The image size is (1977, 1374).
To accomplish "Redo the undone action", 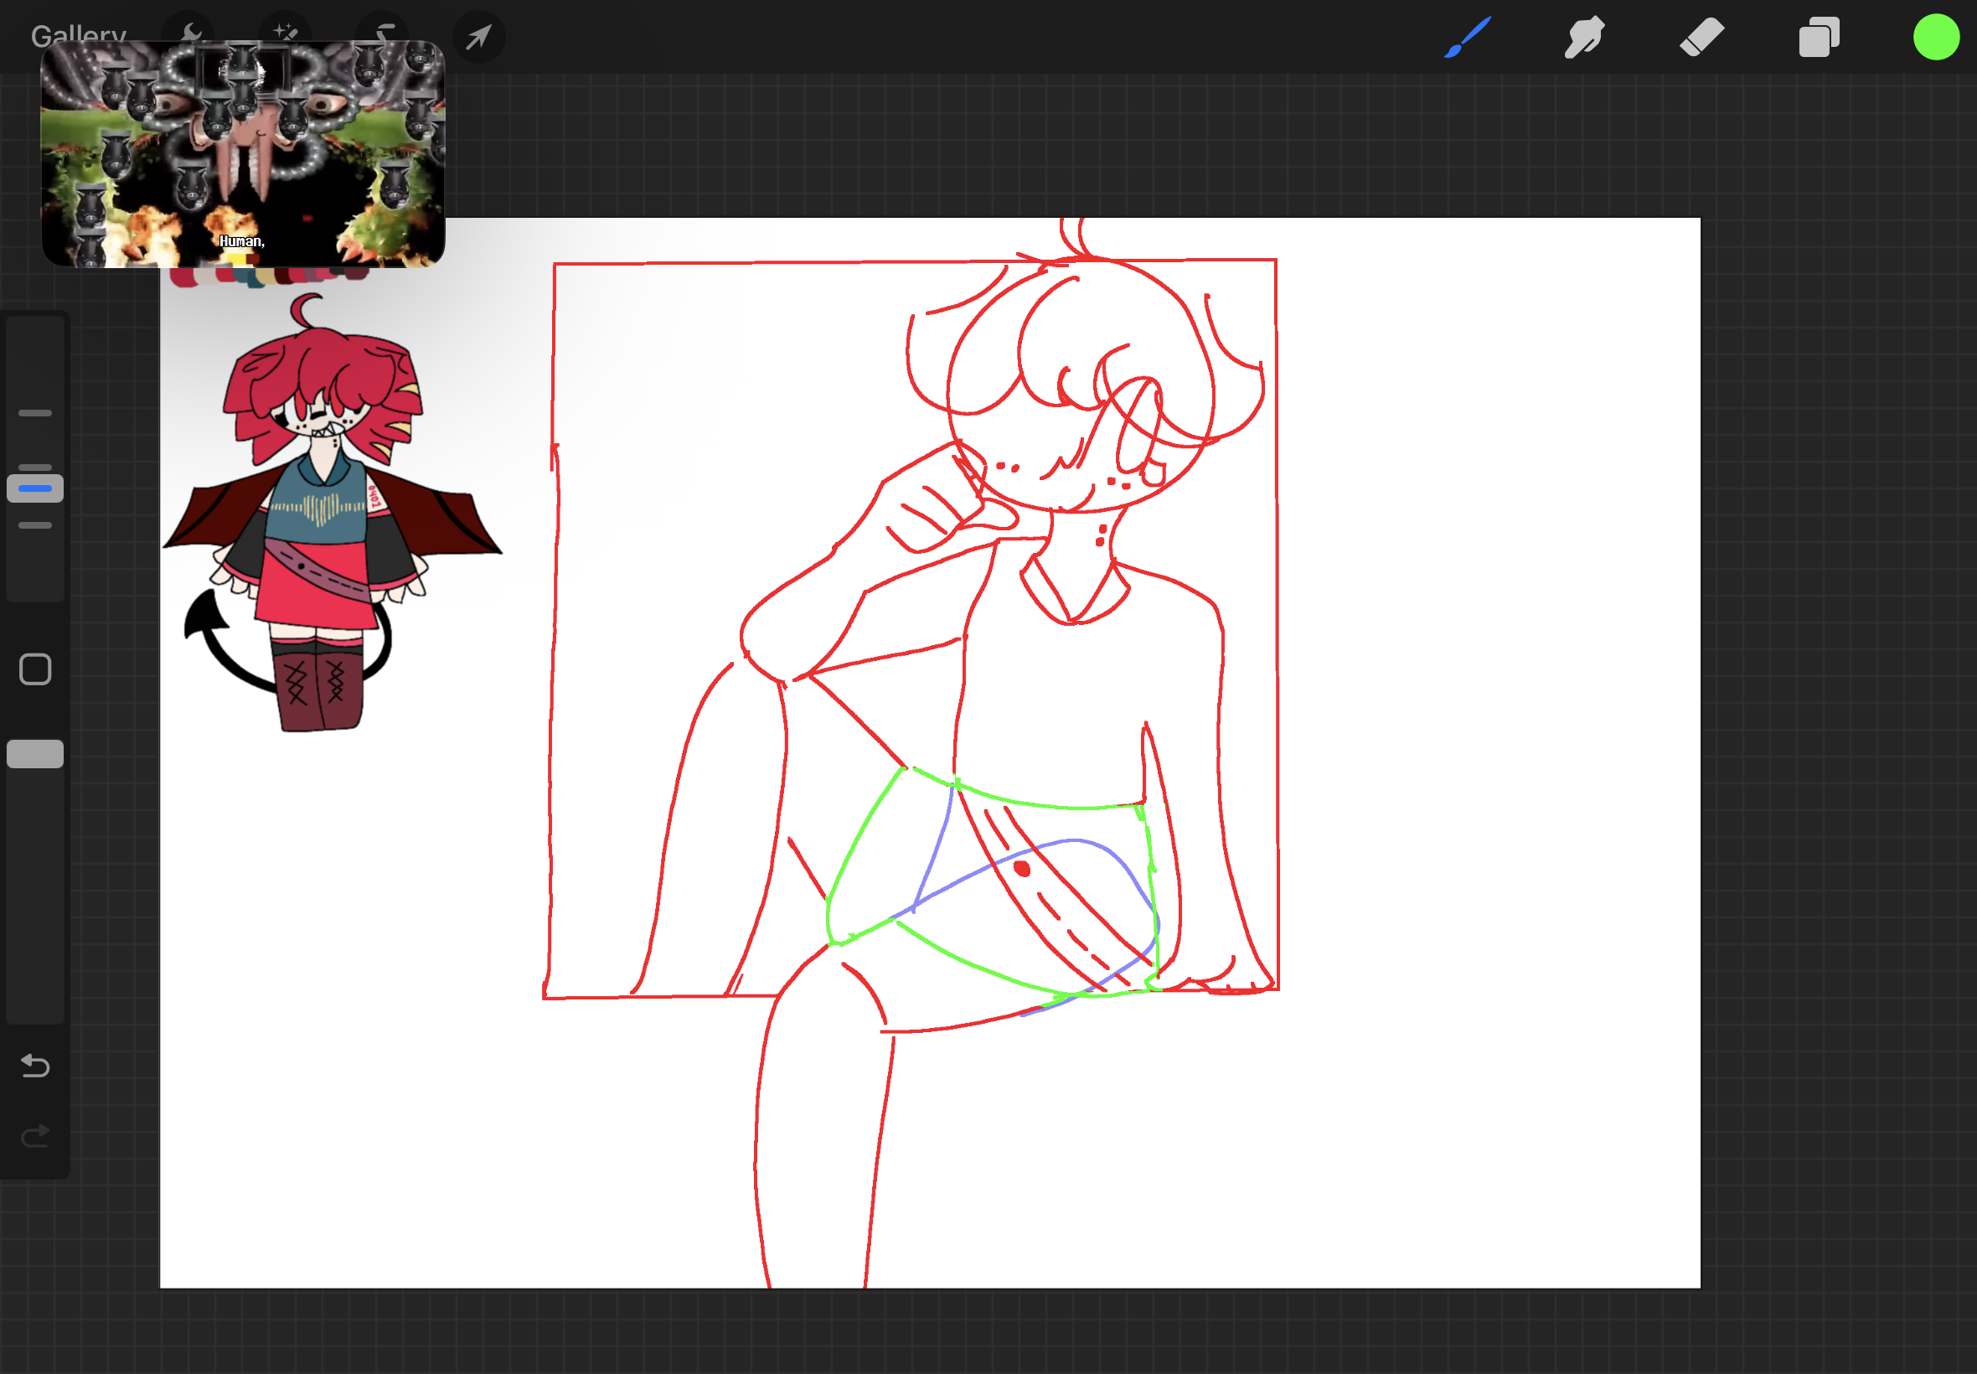I will 35,1136.
